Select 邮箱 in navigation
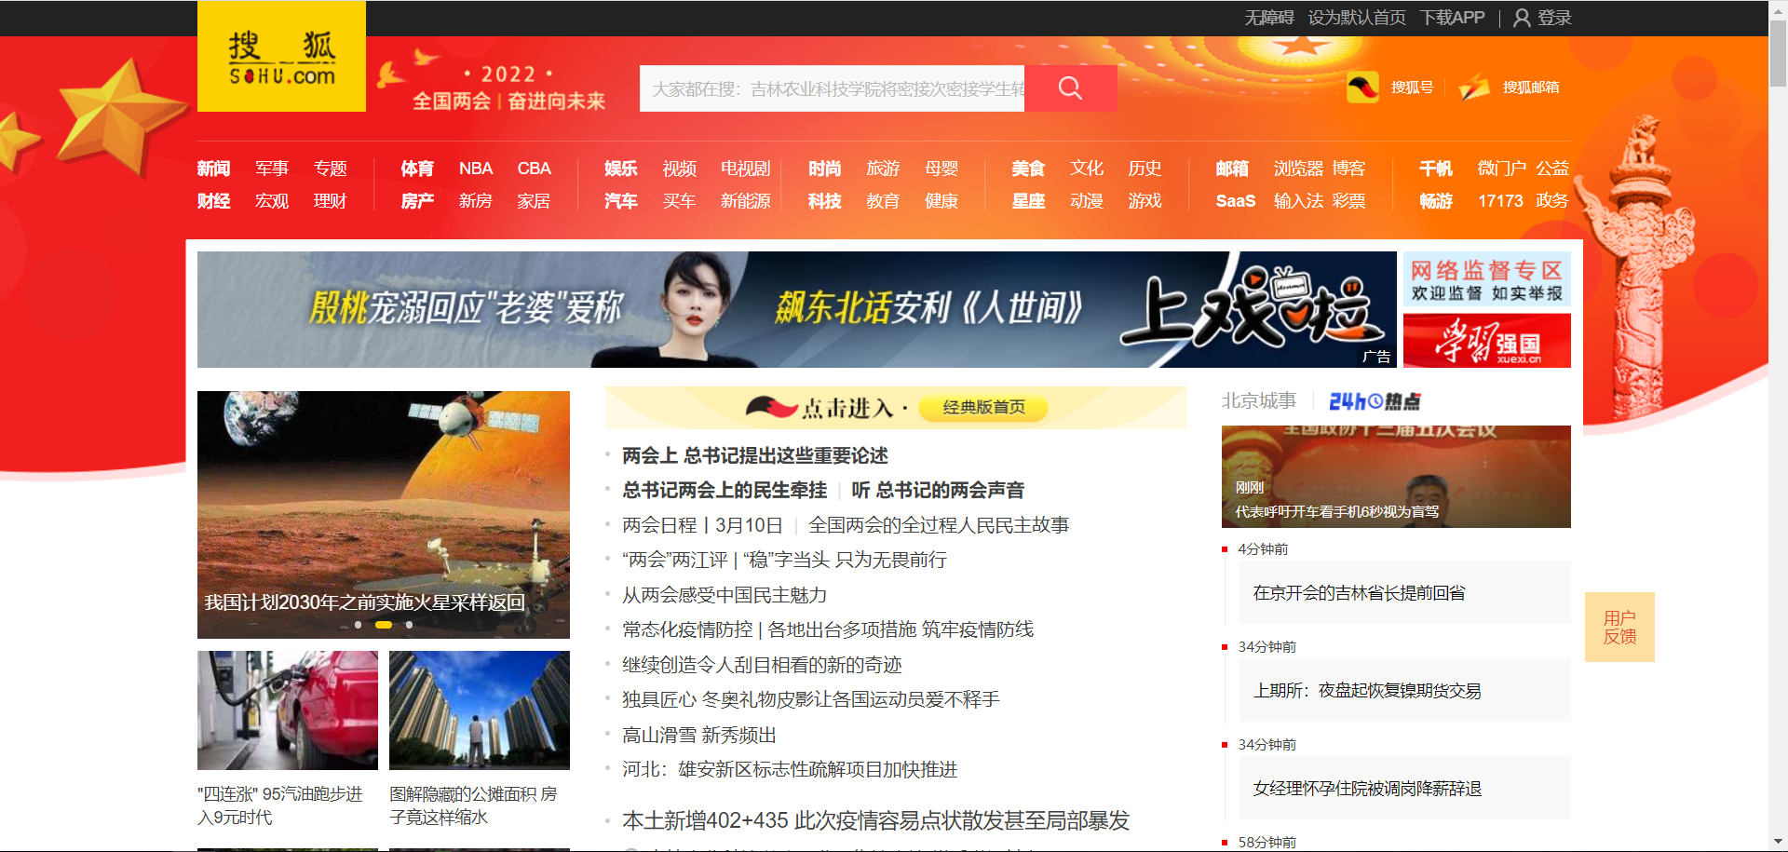This screenshot has width=1788, height=852. click(x=1232, y=169)
